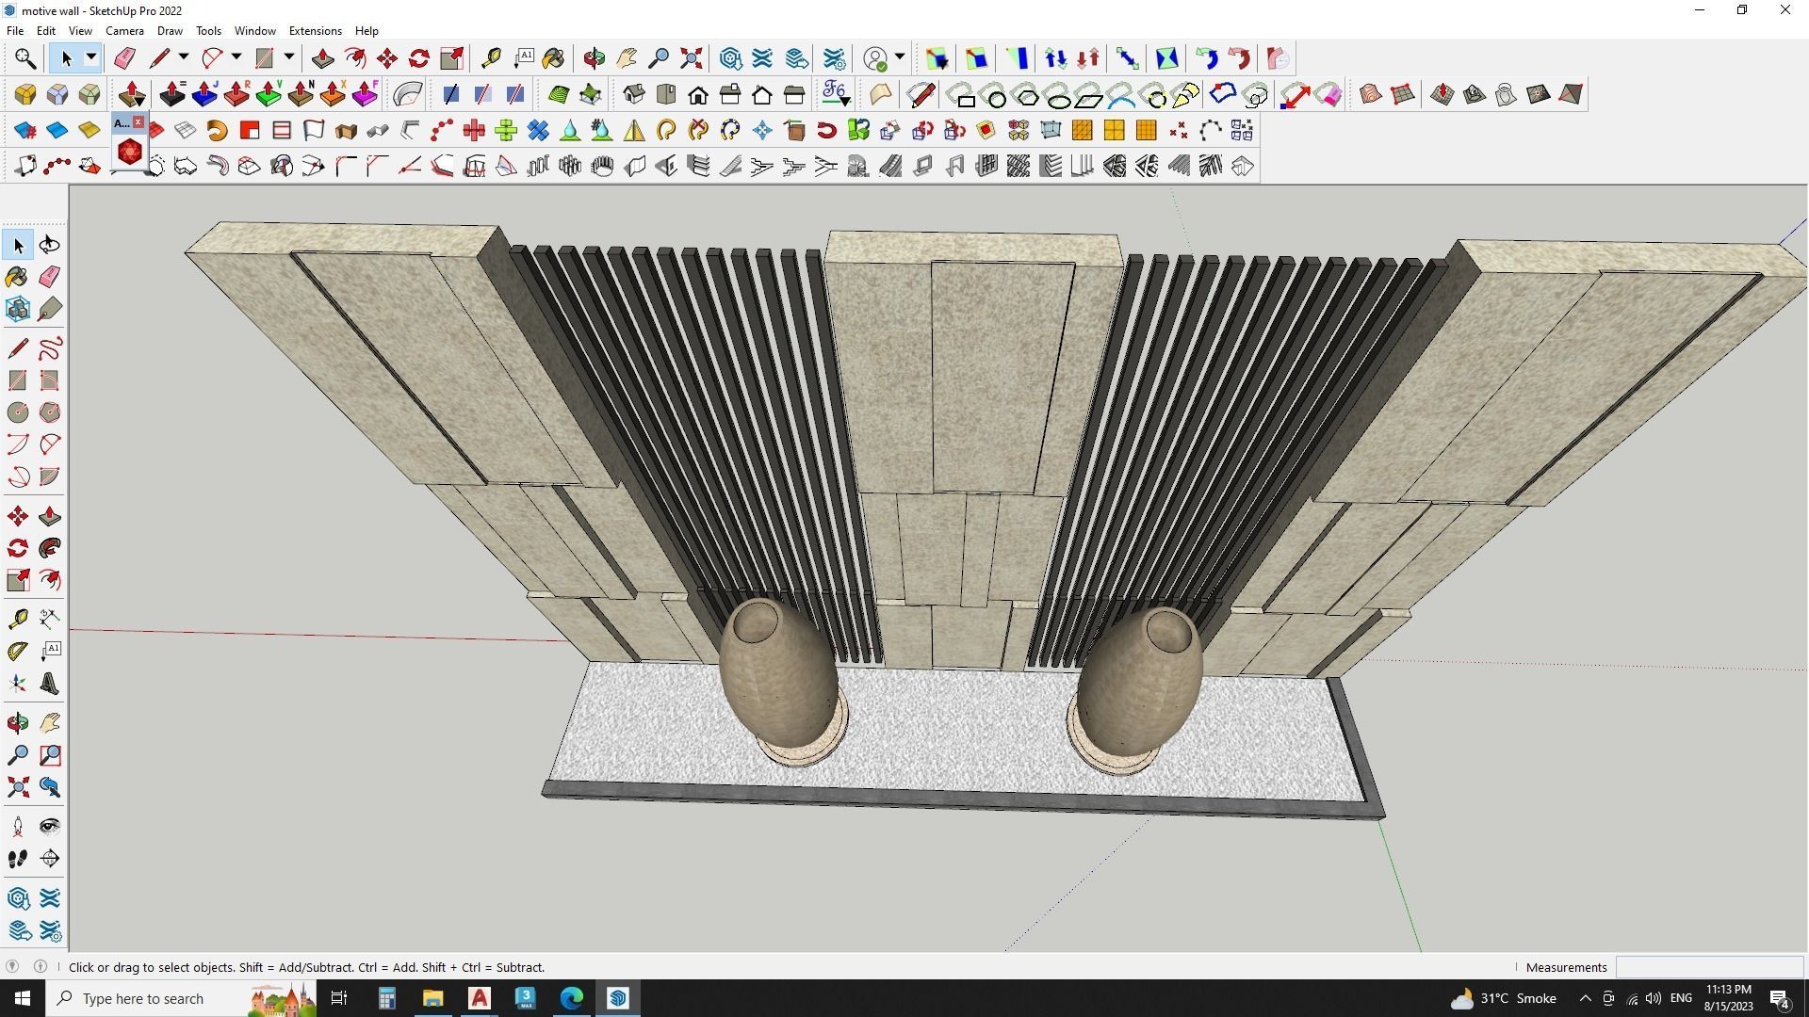Expand the Arc tool dropdown
The image size is (1809, 1017).
click(235, 57)
